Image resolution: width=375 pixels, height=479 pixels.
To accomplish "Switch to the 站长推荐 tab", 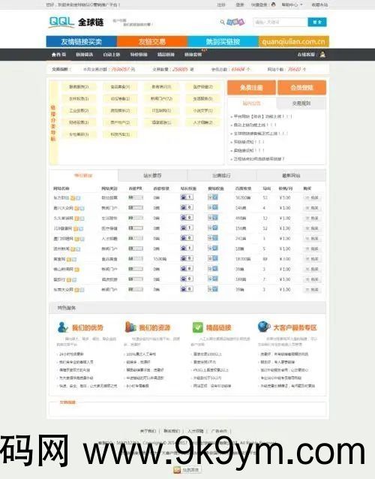I will pos(152,176).
